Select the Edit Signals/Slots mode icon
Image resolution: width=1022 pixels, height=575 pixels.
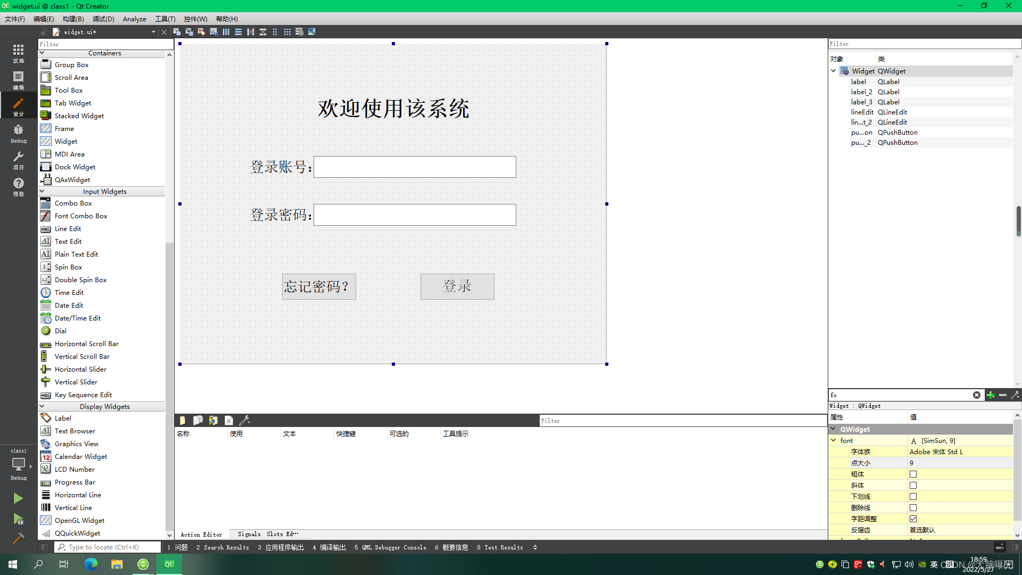[x=189, y=31]
